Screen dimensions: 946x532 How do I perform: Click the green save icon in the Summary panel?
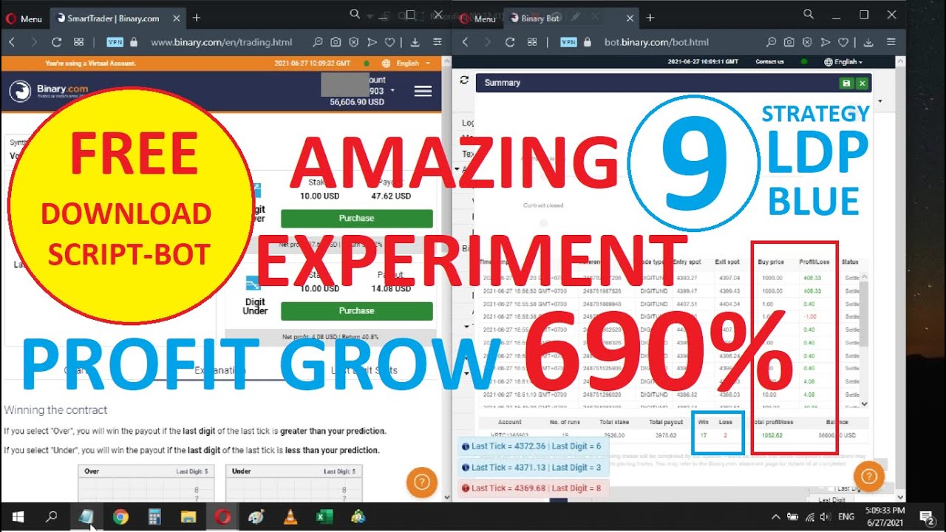pyautogui.click(x=846, y=83)
